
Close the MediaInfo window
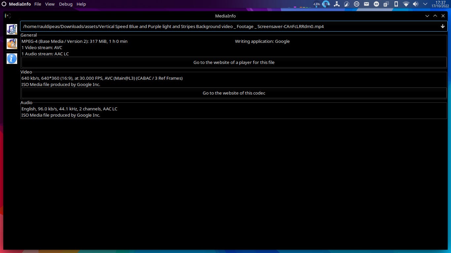[x=443, y=16]
